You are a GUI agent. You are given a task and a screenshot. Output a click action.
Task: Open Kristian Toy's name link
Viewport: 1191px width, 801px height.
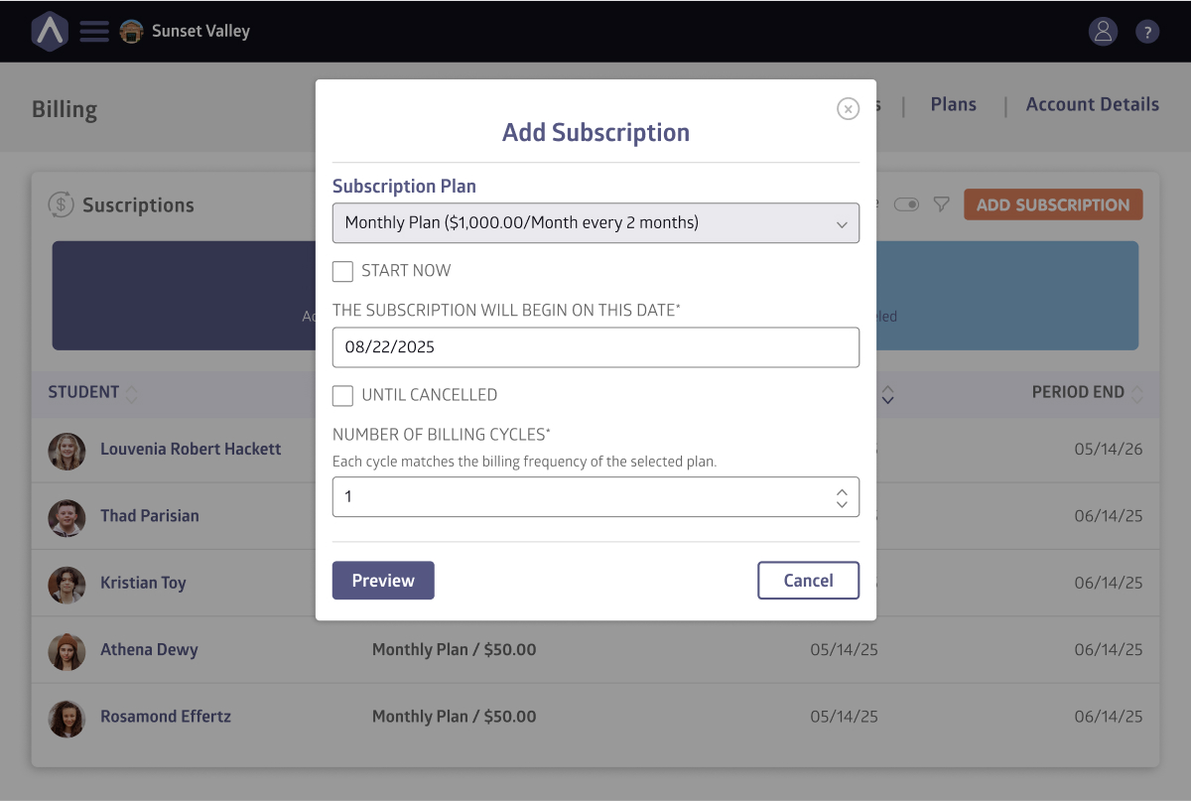(143, 583)
